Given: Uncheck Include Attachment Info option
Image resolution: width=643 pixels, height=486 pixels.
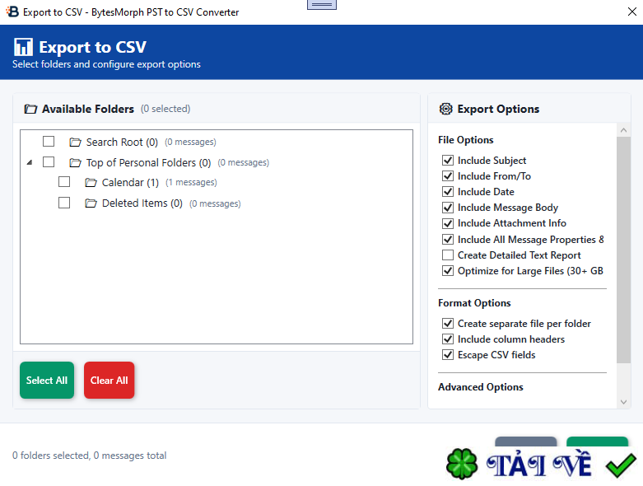Looking at the screenshot, I should (448, 223).
